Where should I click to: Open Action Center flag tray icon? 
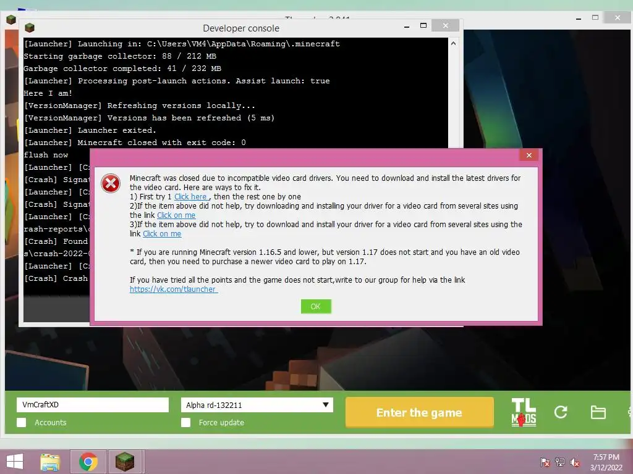545,462
